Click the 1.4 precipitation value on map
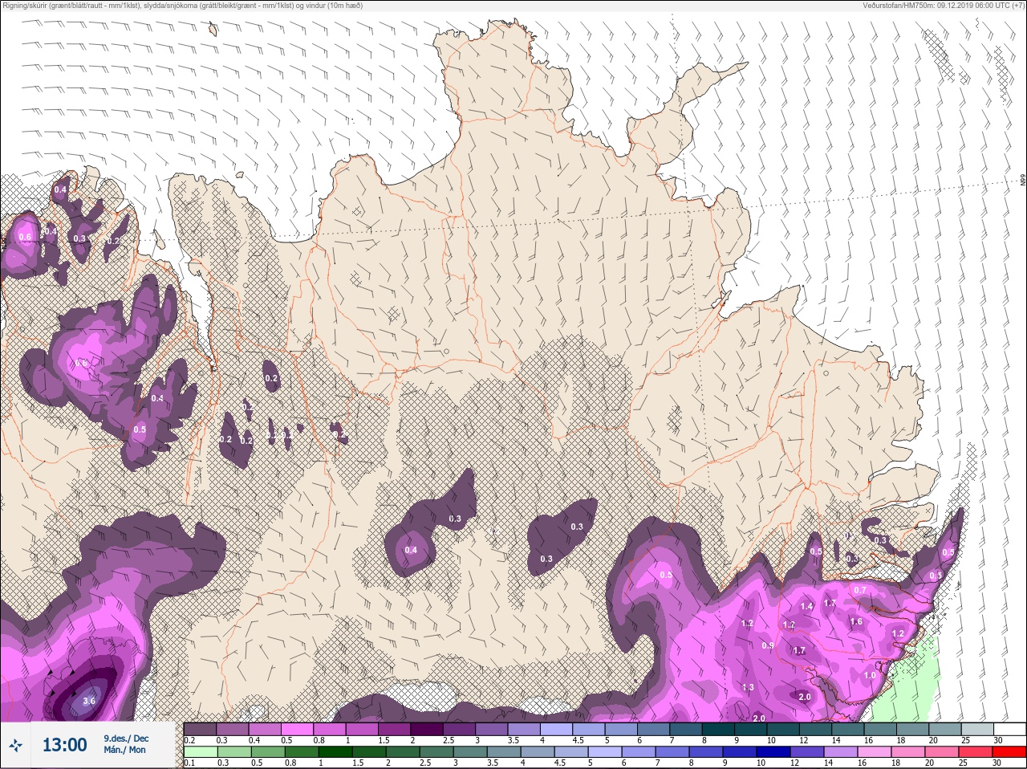The height and width of the screenshot is (769, 1027). (x=806, y=606)
